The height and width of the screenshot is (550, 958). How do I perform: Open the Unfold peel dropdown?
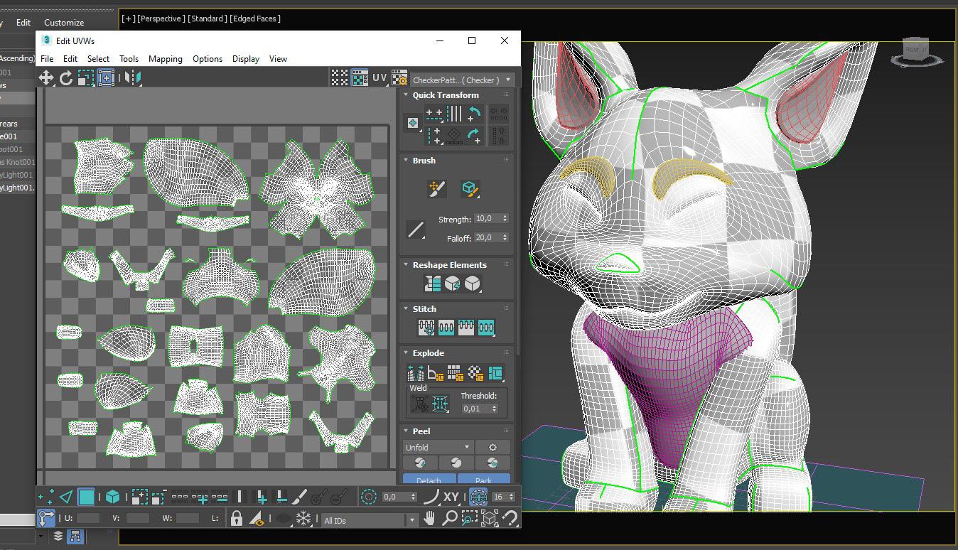pos(438,447)
